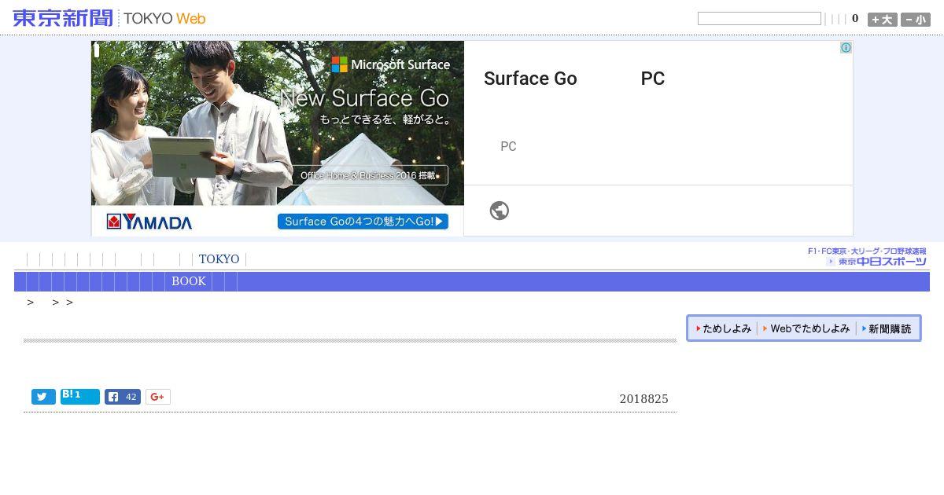Click the globe icon in ad panel
The height and width of the screenshot is (495, 944).
500,211
